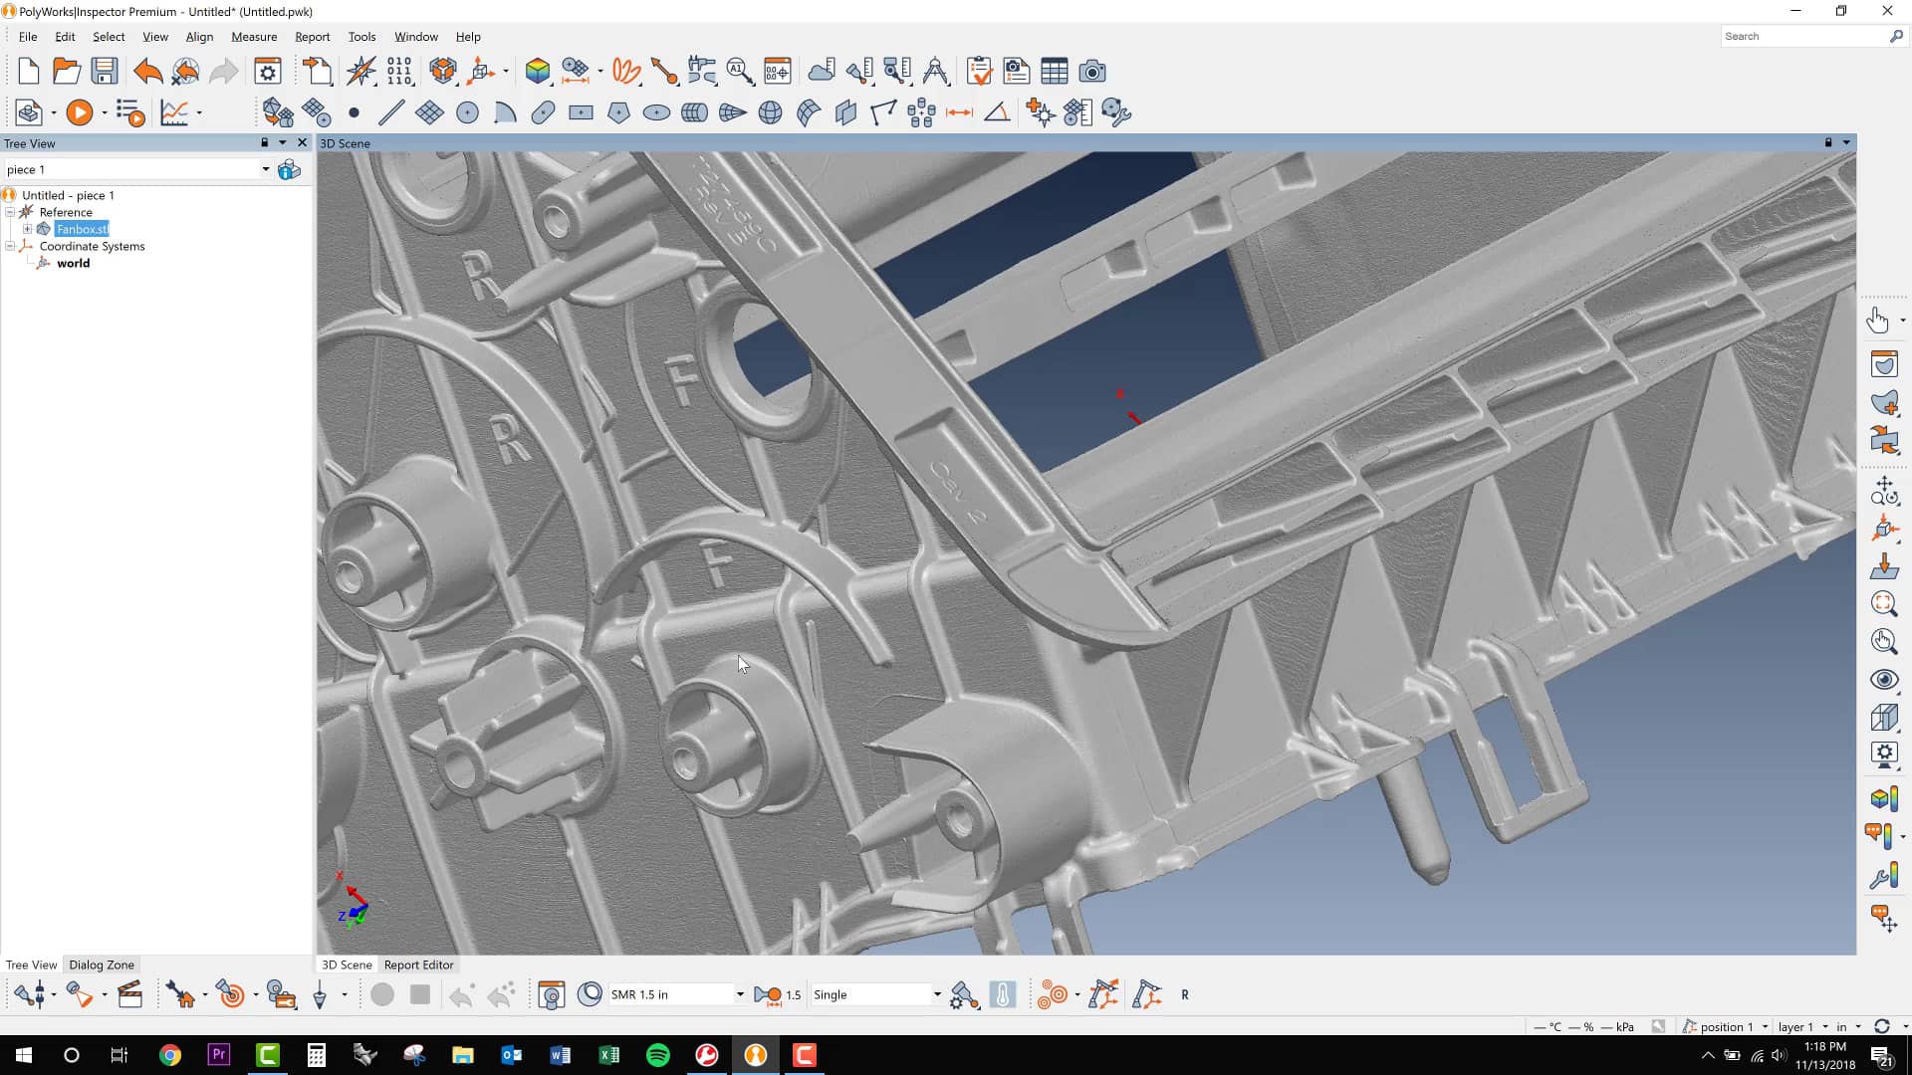This screenshot has height=1075, width=1912.
Task: Run a macro with the orange play button
Action: coord(79,112)
